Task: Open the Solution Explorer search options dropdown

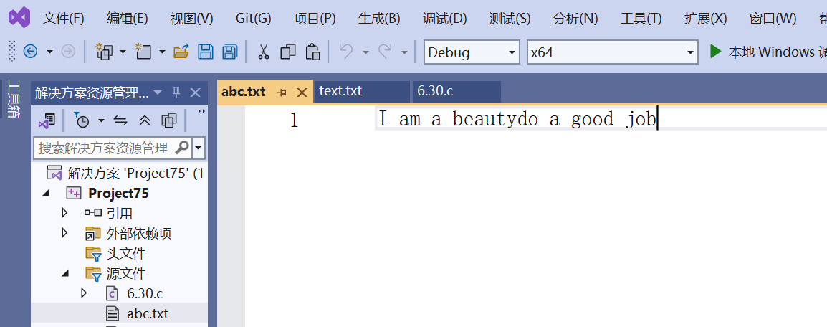Action: click(x=199, y=148)
